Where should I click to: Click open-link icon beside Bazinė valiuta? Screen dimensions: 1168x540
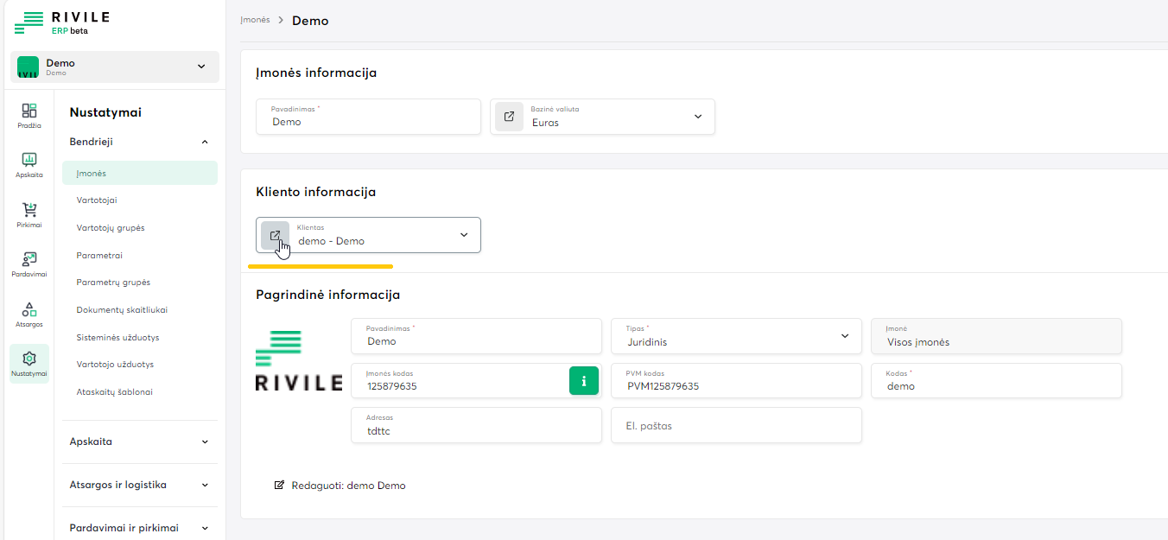point(509,117)
